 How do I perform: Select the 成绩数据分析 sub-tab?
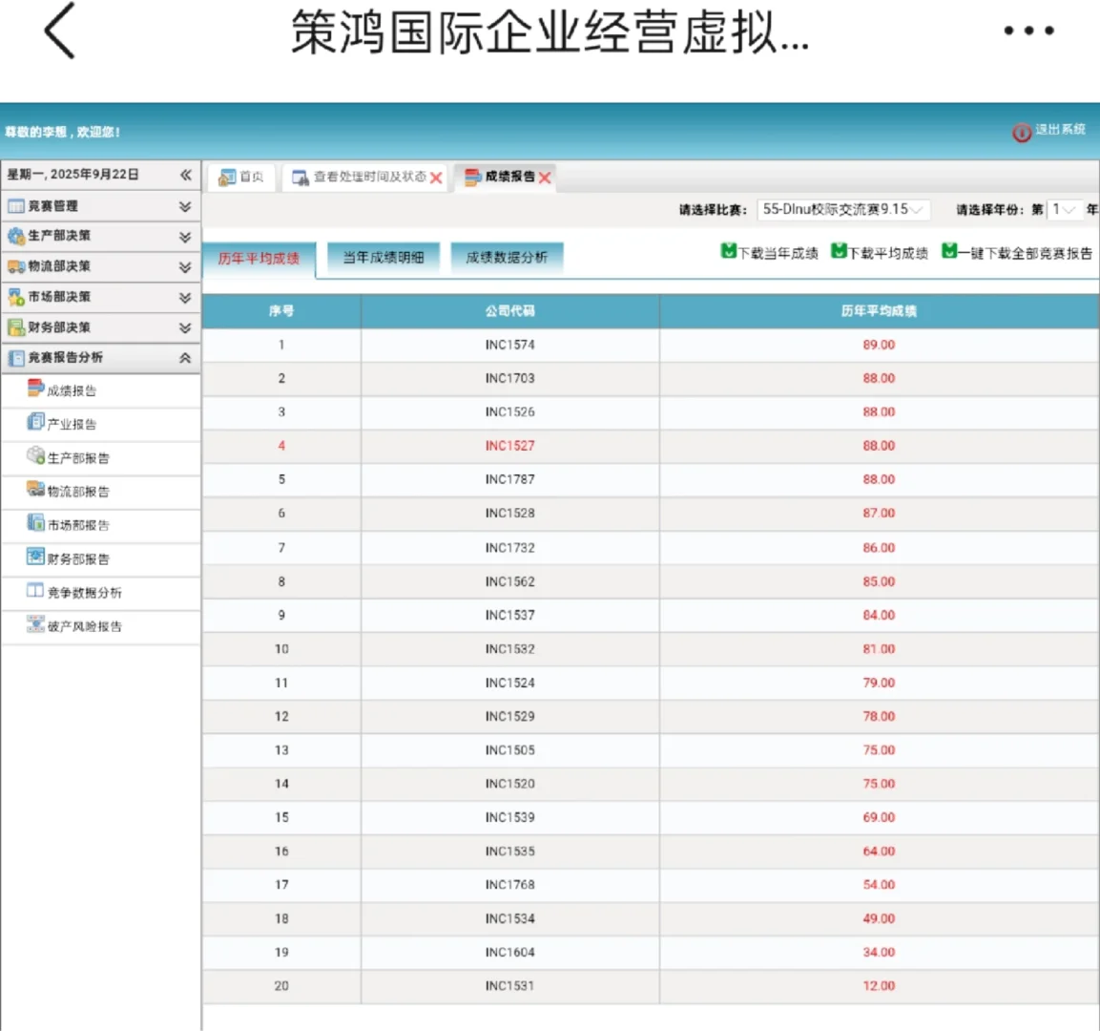[507, 258]
